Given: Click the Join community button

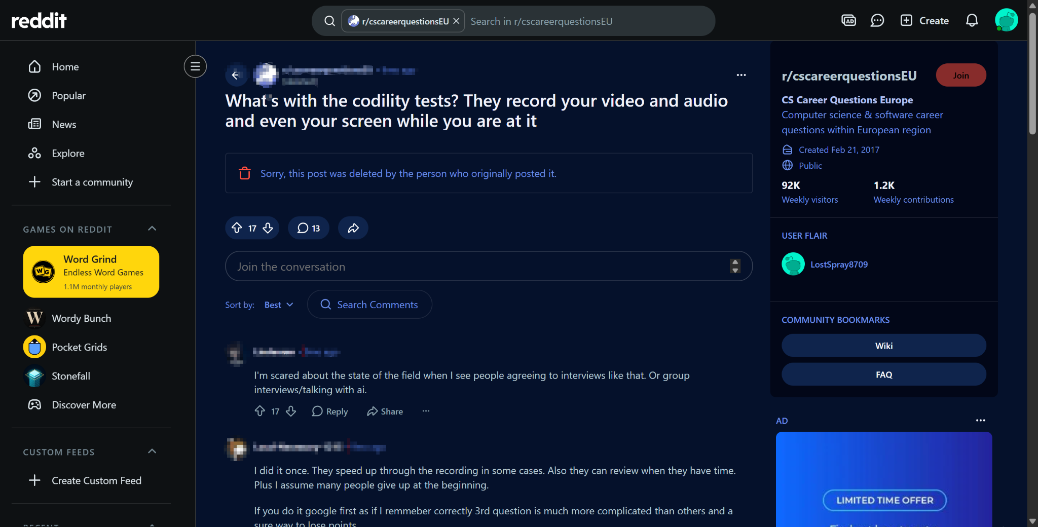Looking at the screenshot, I should (x=960, y=75).
